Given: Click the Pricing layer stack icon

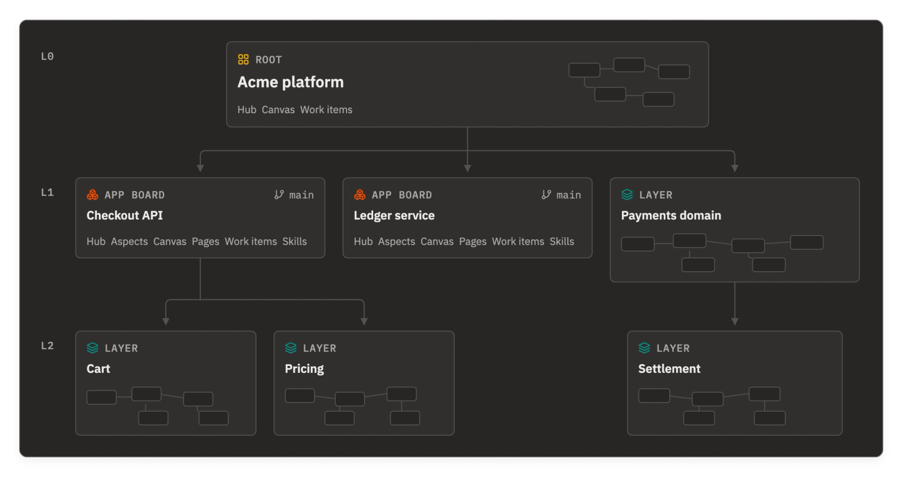Looking at the screenshot, I should point(291,348).
